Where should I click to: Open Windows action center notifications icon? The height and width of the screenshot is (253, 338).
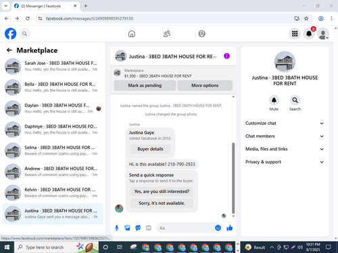click(x=329, y=247)
